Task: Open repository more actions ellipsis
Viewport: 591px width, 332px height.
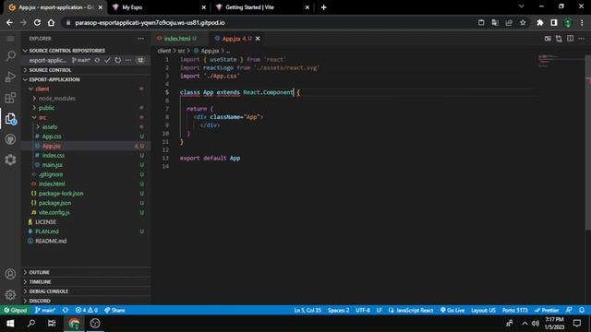Action: tap(128, 60)
